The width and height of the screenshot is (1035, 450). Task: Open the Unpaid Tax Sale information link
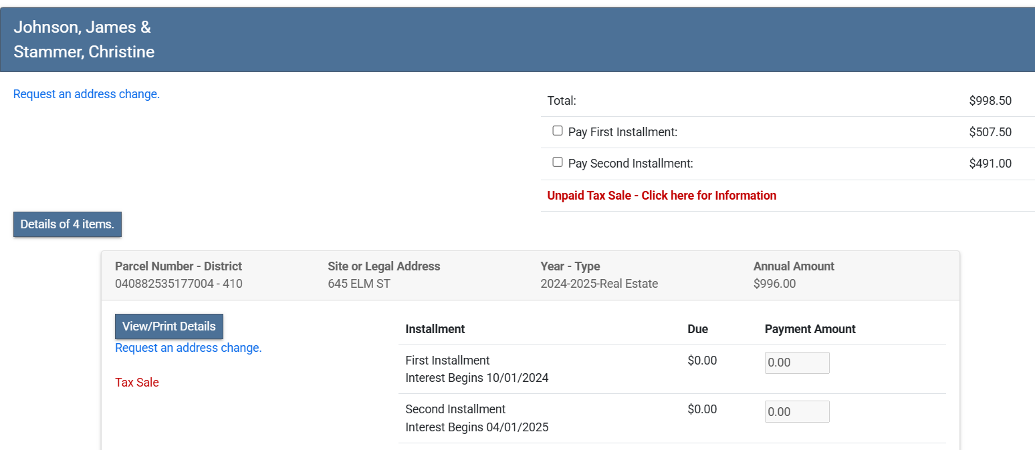[661, 196]
